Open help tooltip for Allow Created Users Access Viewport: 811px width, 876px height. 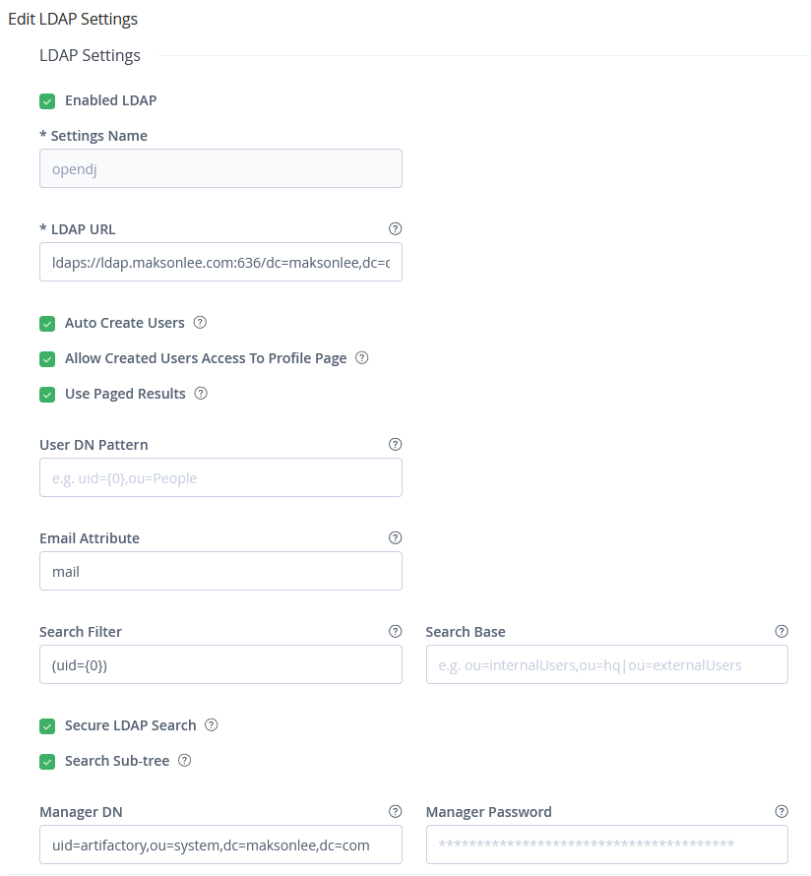pos(361,358)
